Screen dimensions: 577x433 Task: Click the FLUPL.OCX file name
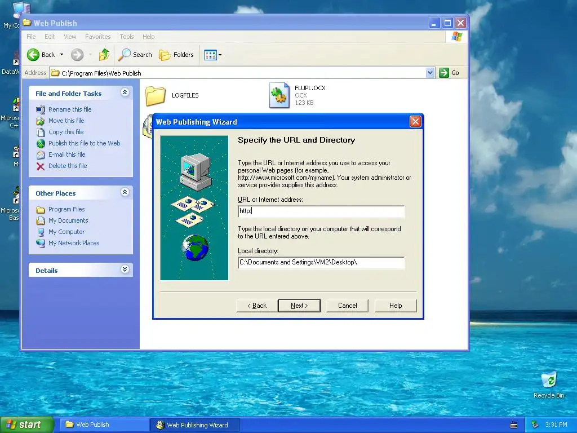(x=310, y=88)
